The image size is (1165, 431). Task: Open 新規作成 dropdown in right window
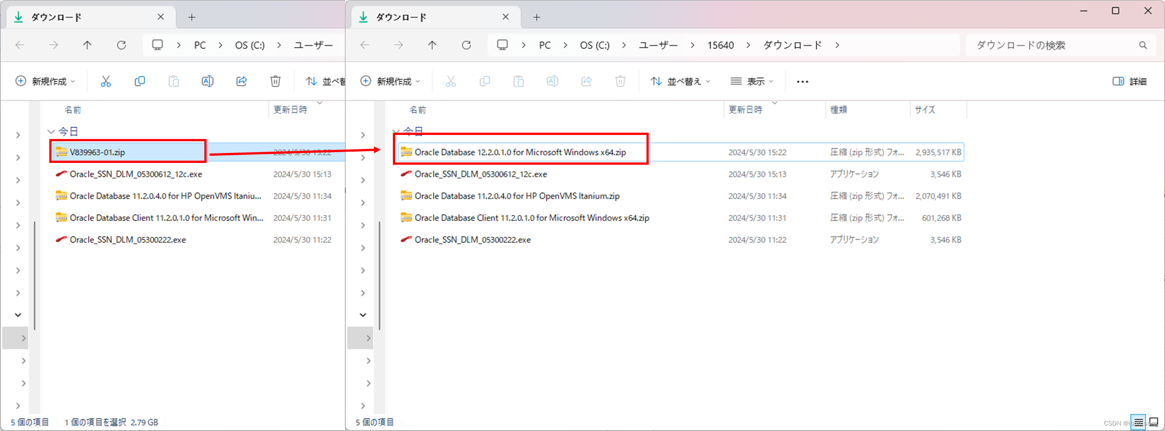coord(390,81)
